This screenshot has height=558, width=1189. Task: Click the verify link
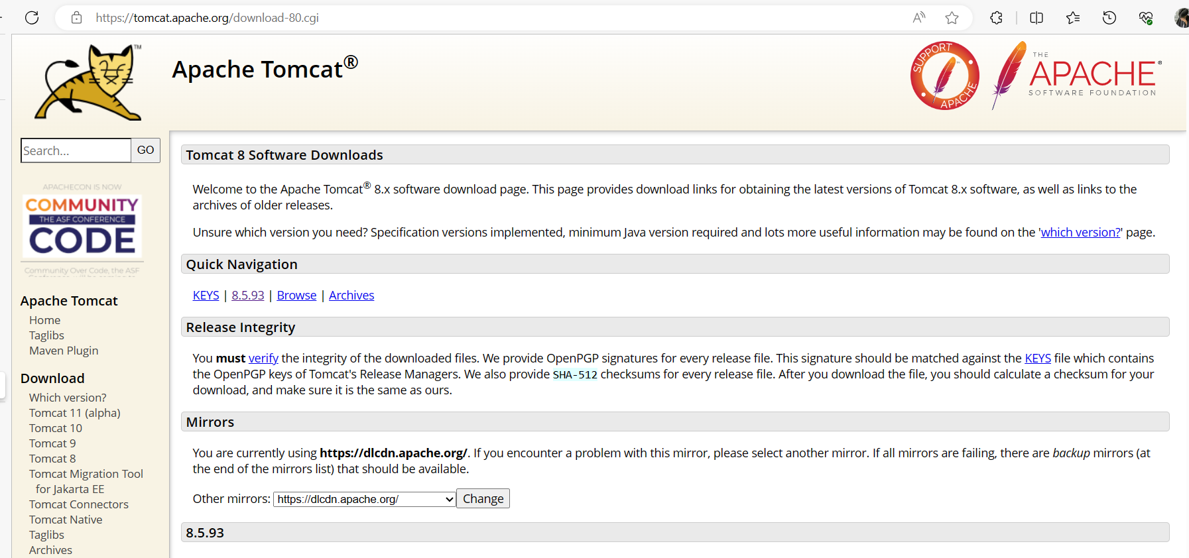coord(263,358)
